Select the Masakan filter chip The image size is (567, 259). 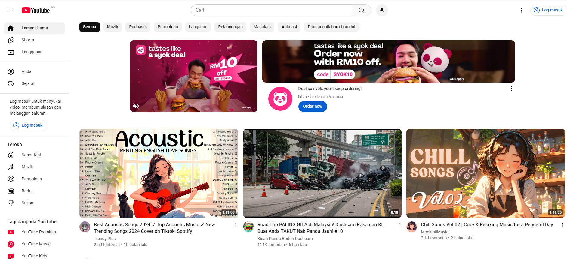point(262,27)
